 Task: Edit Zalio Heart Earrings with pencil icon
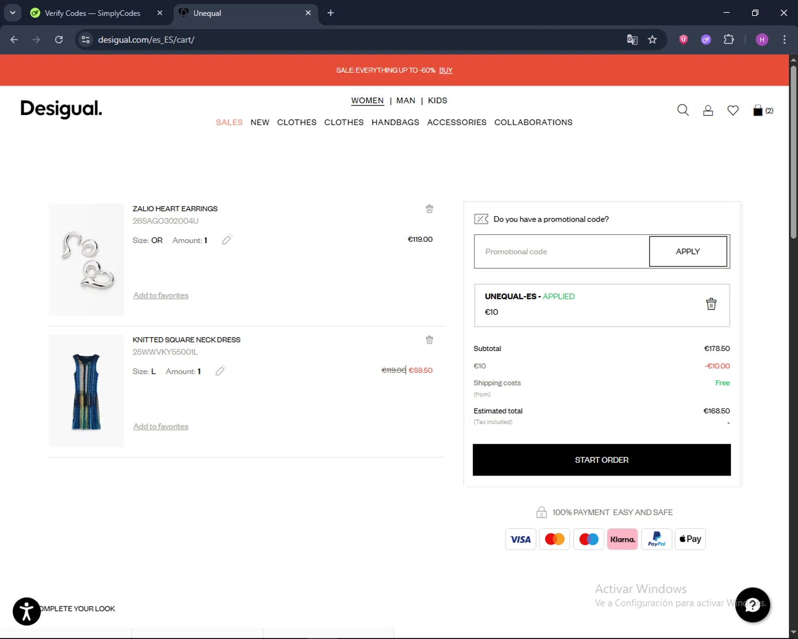[x=227, y=240]
